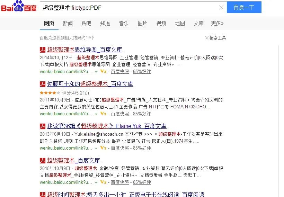Open 百度快照 under 2015年10月9日 result
284x197 pixels.
click(120, 182)
